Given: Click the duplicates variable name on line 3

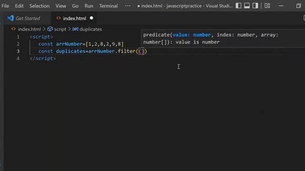Looking at the screenshot, I should 71,51.
